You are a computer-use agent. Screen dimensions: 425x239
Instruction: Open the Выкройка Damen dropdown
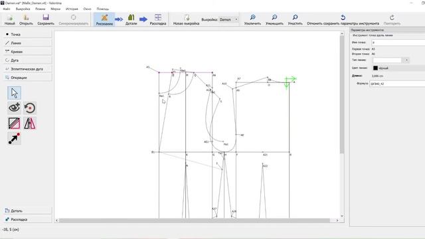[x=228, y=19]
